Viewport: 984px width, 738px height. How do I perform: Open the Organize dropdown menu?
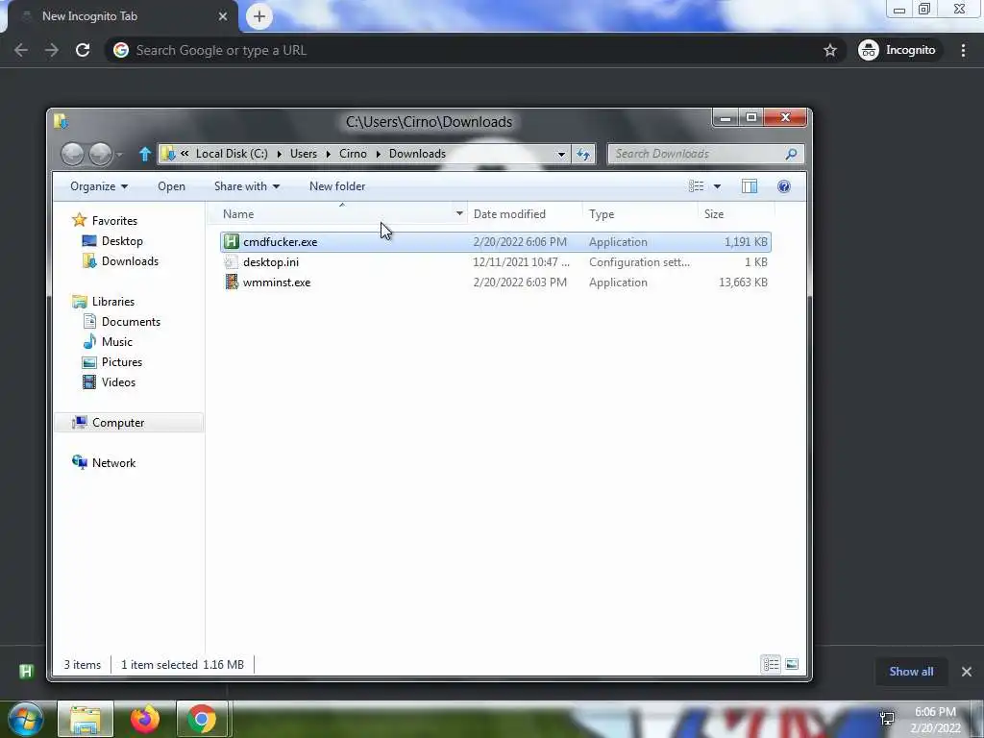99,186
